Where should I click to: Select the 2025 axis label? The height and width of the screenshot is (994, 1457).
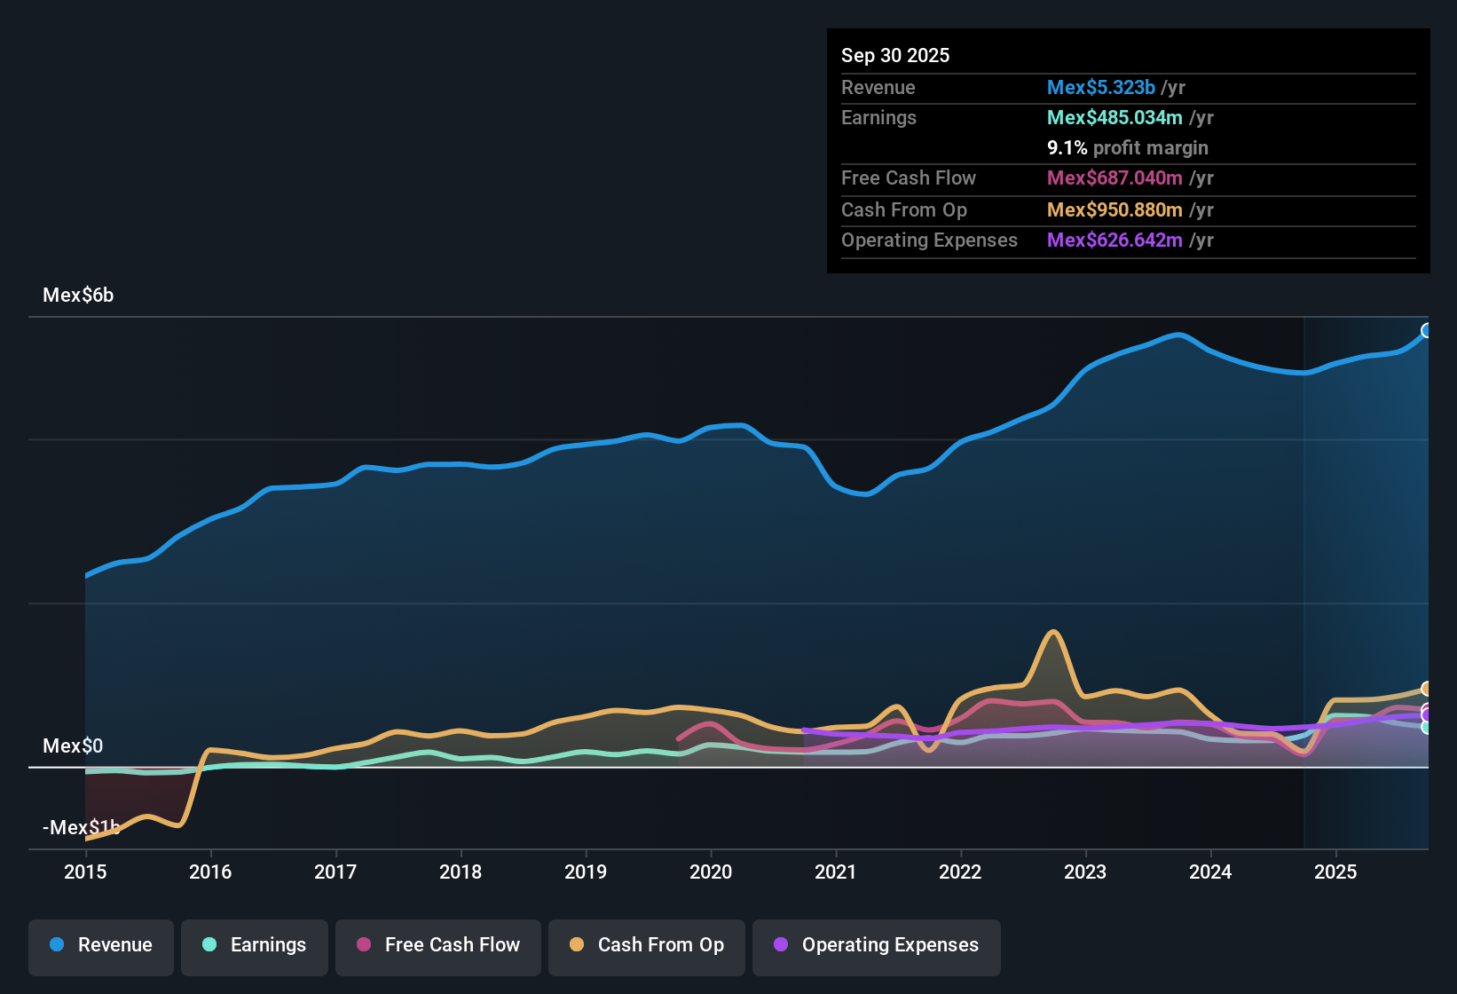click(1336, 872)
